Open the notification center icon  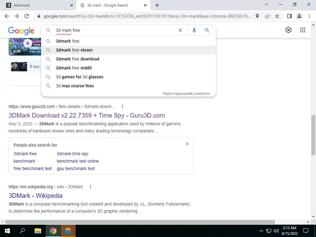pyautogui.click(x=306, y=231)
